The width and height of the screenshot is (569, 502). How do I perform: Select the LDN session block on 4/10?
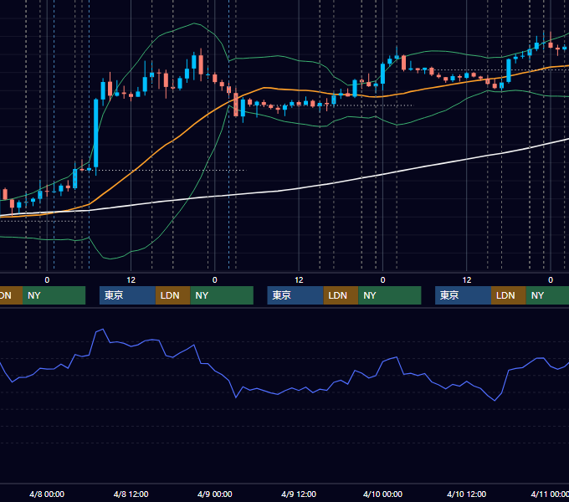(509, 295)
